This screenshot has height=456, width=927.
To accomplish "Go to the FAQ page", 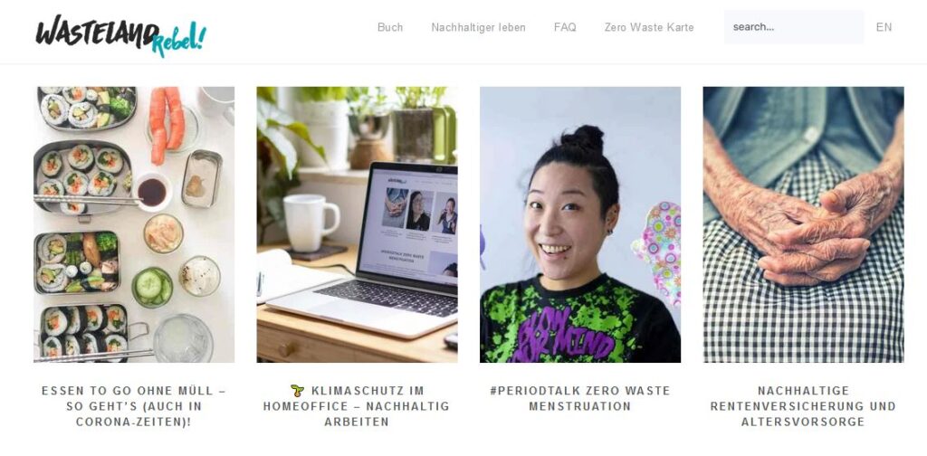I will point(565,27).
